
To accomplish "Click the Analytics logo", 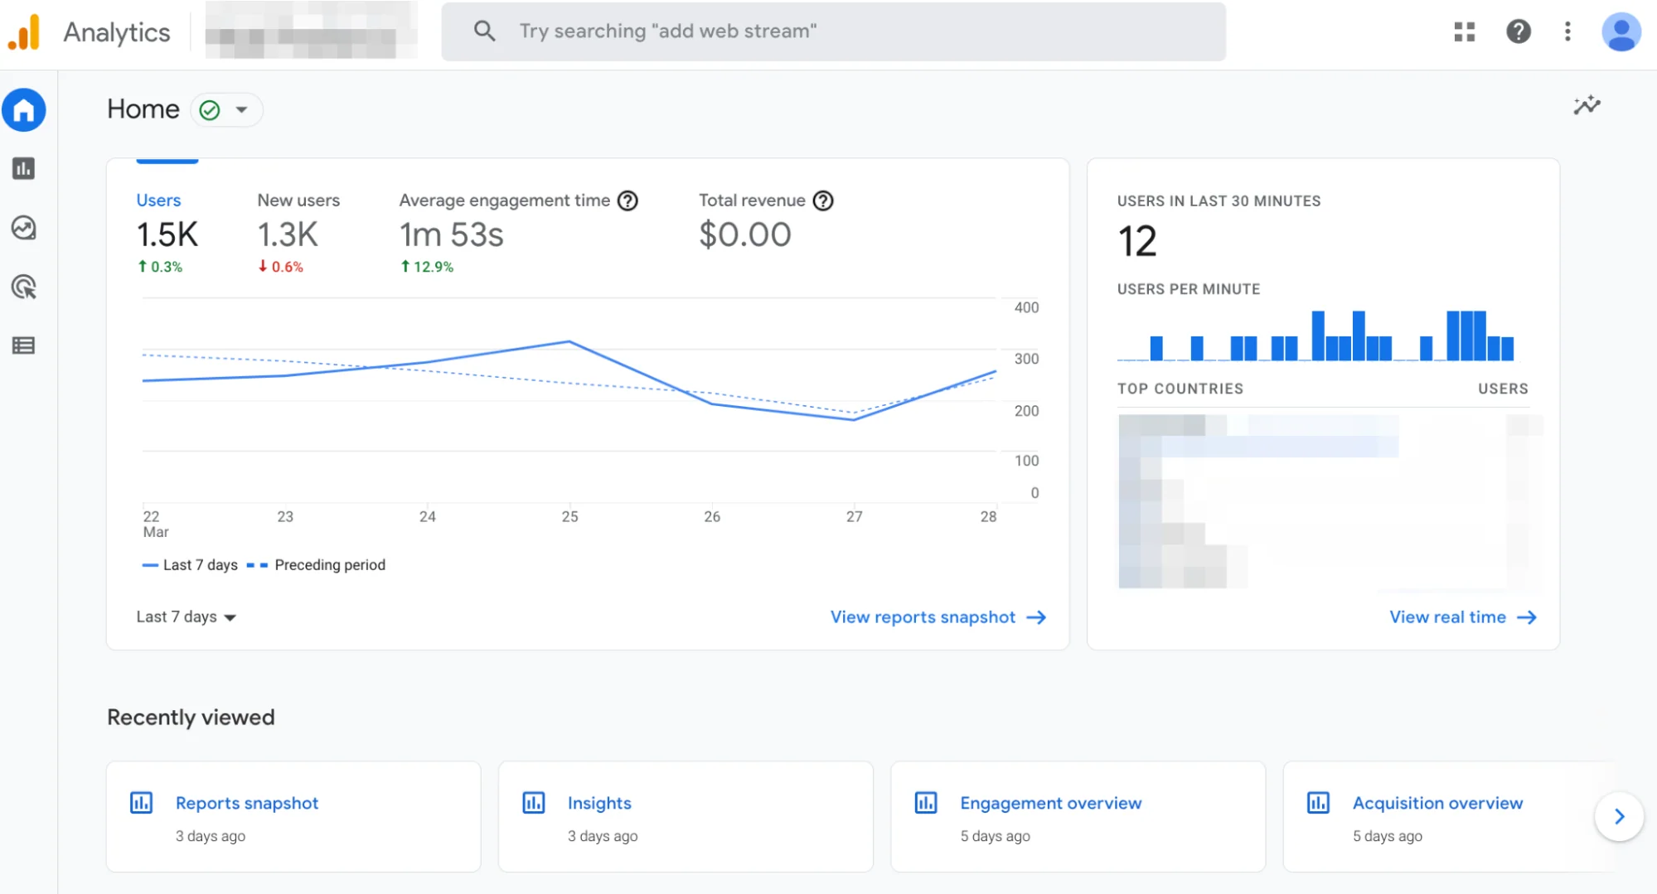I will (91, 31).
